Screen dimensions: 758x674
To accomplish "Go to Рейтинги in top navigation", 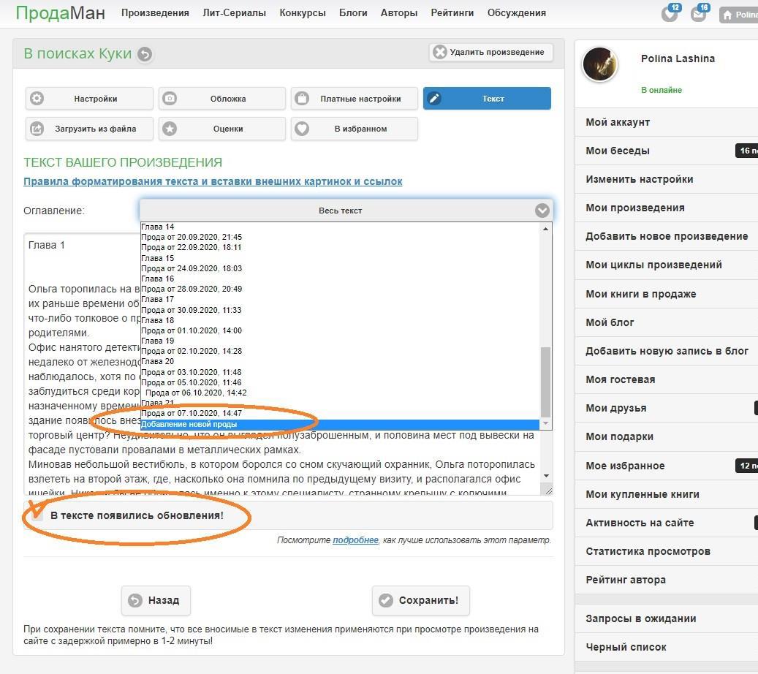I will [x=452, y=12].
